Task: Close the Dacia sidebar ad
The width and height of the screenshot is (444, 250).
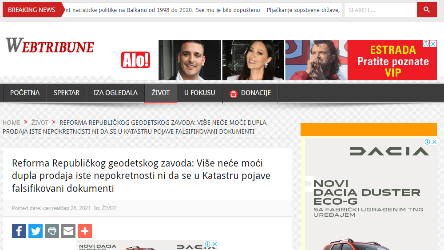Action: pos(434,142)
